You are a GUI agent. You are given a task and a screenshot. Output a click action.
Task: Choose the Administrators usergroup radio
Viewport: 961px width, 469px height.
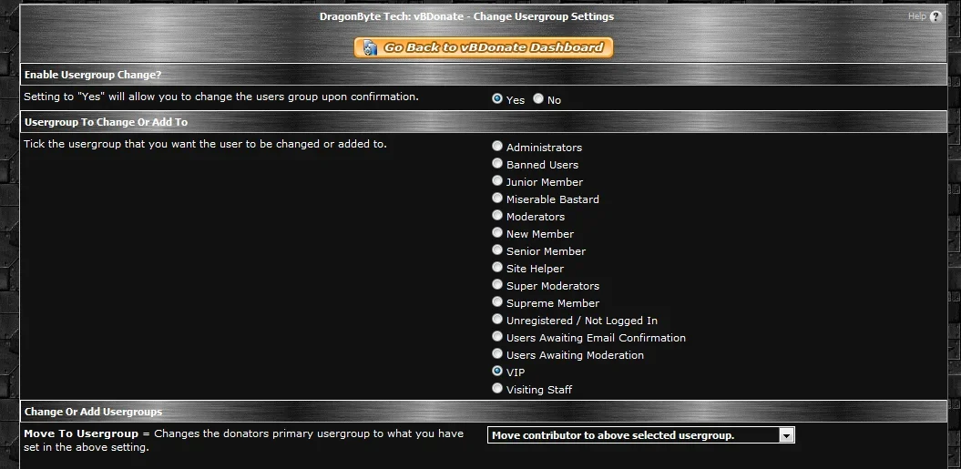[497, 146]
